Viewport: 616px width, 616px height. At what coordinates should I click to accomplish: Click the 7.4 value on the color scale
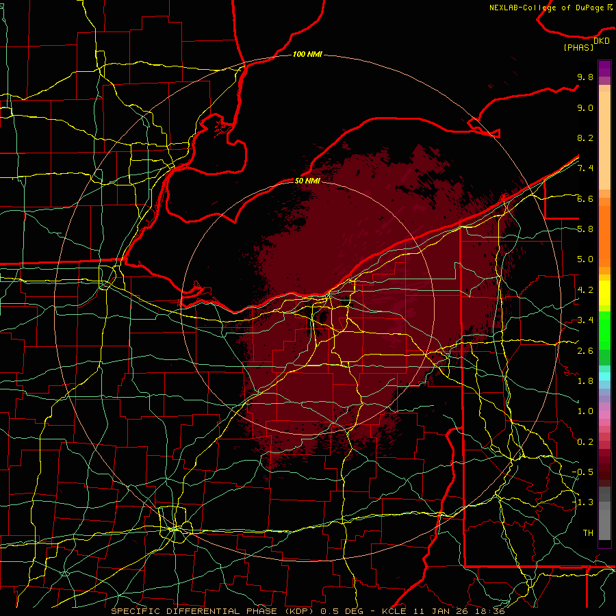(585, 168)
